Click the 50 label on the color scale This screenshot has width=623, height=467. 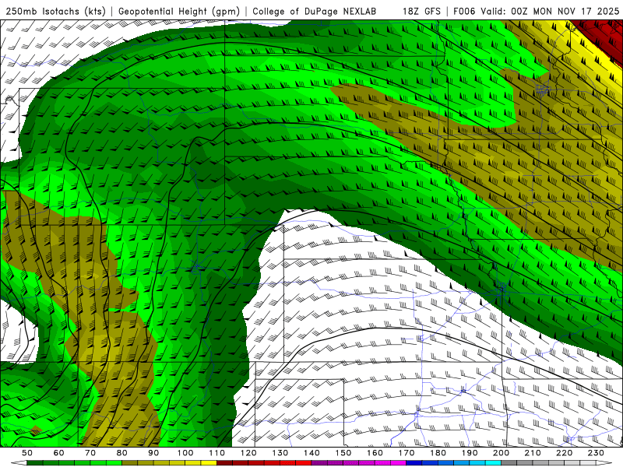[27, 453]
